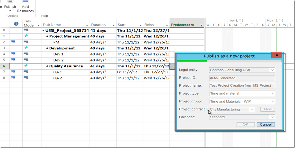The image size is (295, 148).
Task: Click New button beside Project contract ID
Action: click(x=267, y=109)
